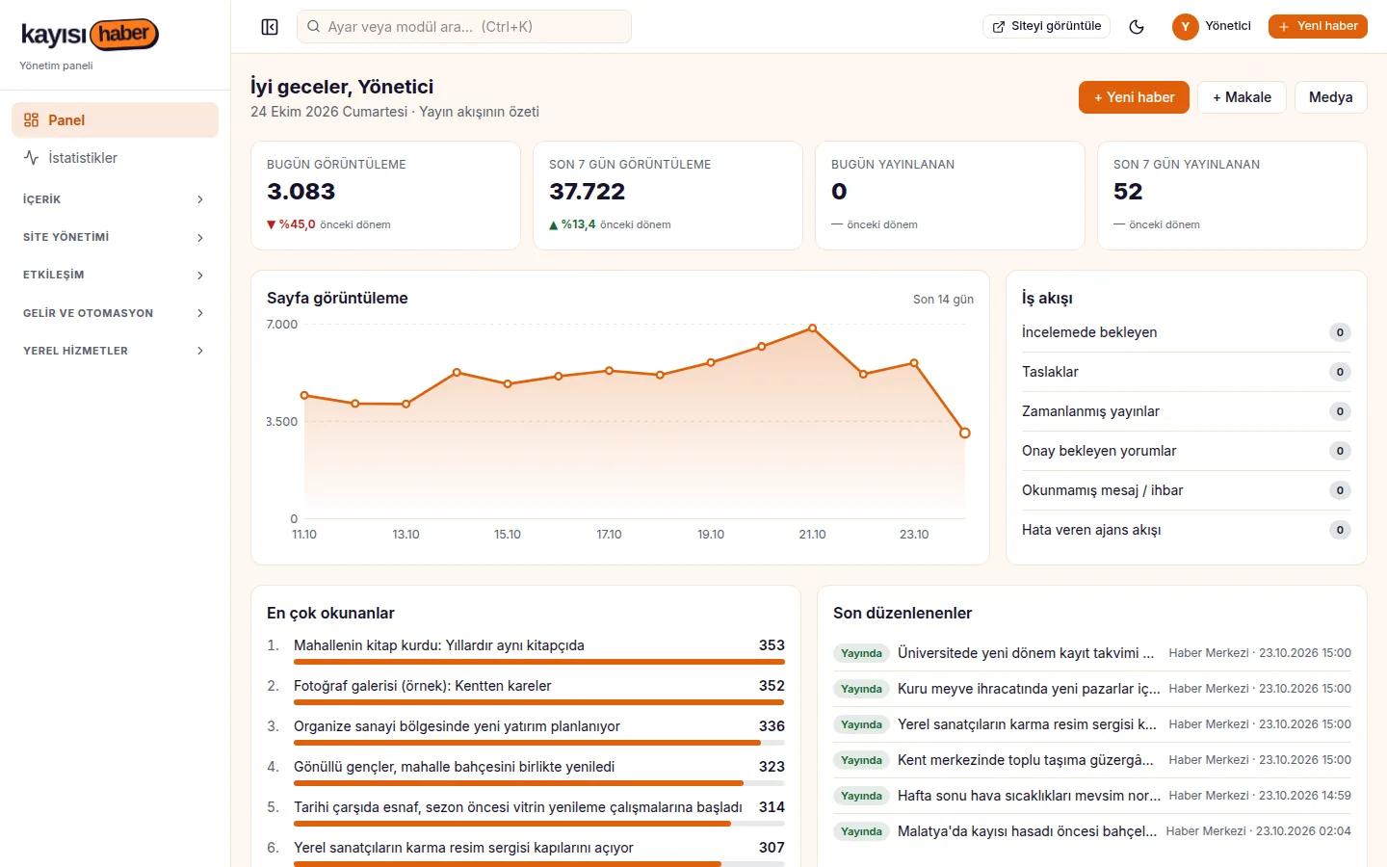
Task: Click the 21.10 peak data point on chart
Action: (813, 328)
